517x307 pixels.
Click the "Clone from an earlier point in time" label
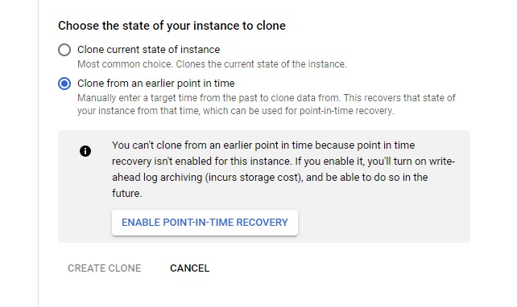pos(156,84)
